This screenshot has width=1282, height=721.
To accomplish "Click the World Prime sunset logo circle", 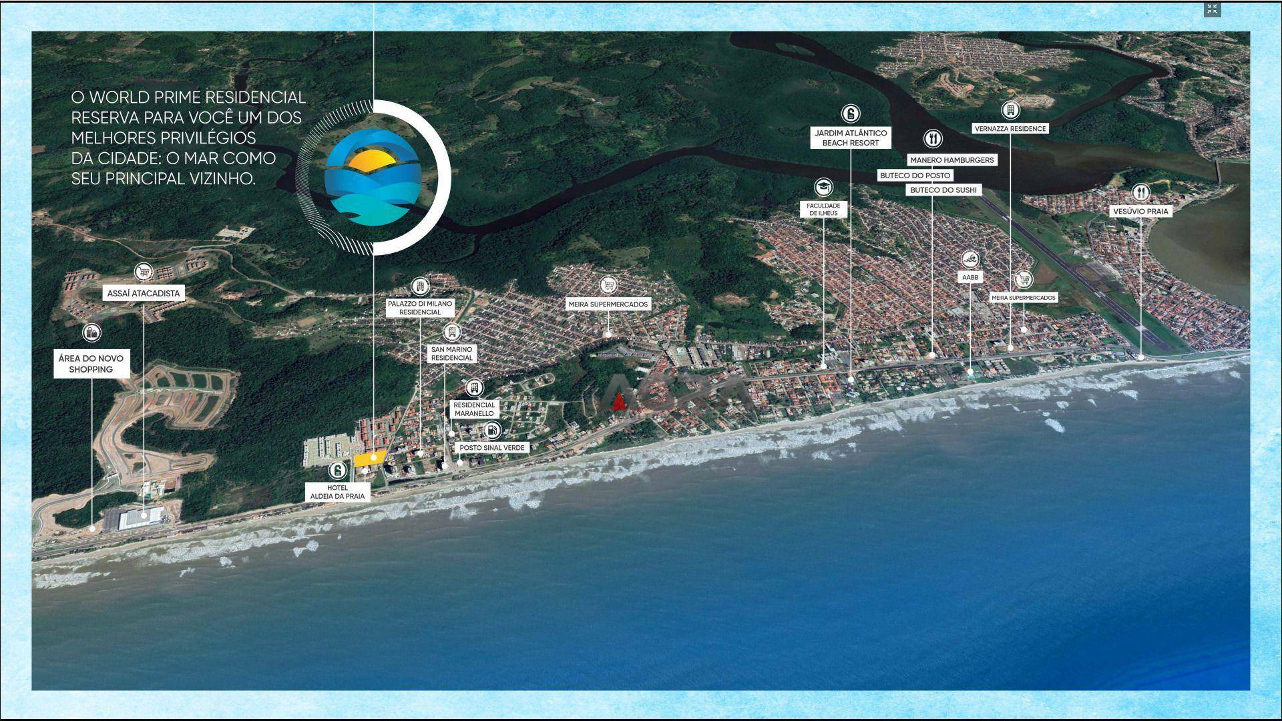I will coord(373,178).
